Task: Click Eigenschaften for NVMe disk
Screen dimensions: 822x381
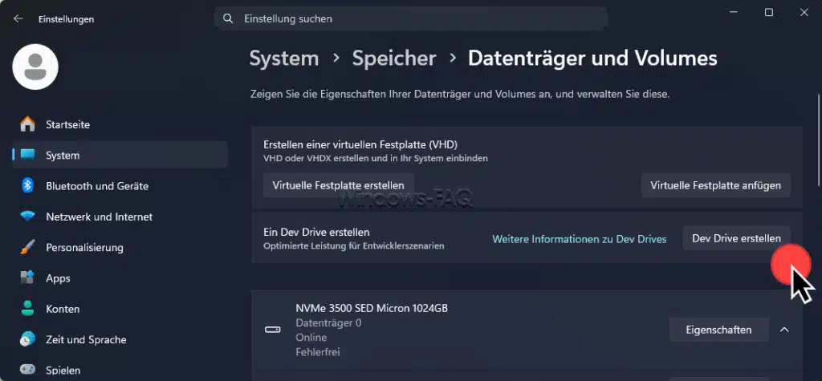Action: click(x=718, y=330)
